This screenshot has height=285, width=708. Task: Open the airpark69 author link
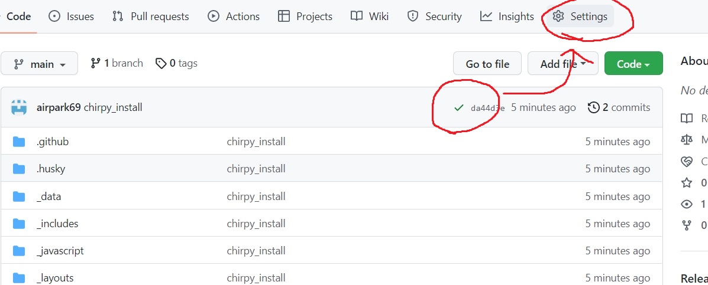tap(59, 107)
